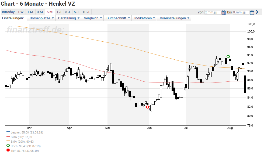Screen dimensions: 264x155
Task: Click the blue Letzter legend color swatch
Action: (x=8, y=132)
